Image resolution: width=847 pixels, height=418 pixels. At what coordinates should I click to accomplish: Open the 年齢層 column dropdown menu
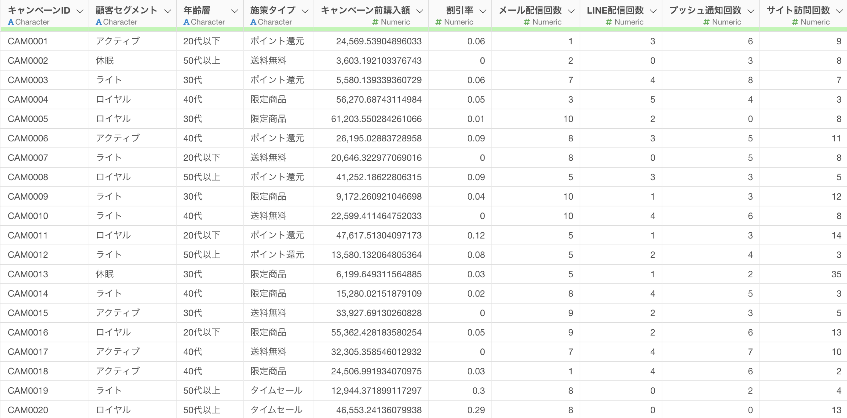[x=235, y=11]
